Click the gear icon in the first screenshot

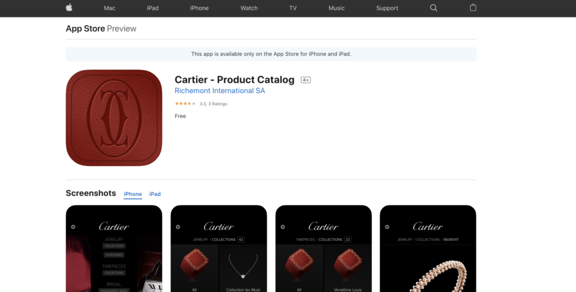coord(73,227)
